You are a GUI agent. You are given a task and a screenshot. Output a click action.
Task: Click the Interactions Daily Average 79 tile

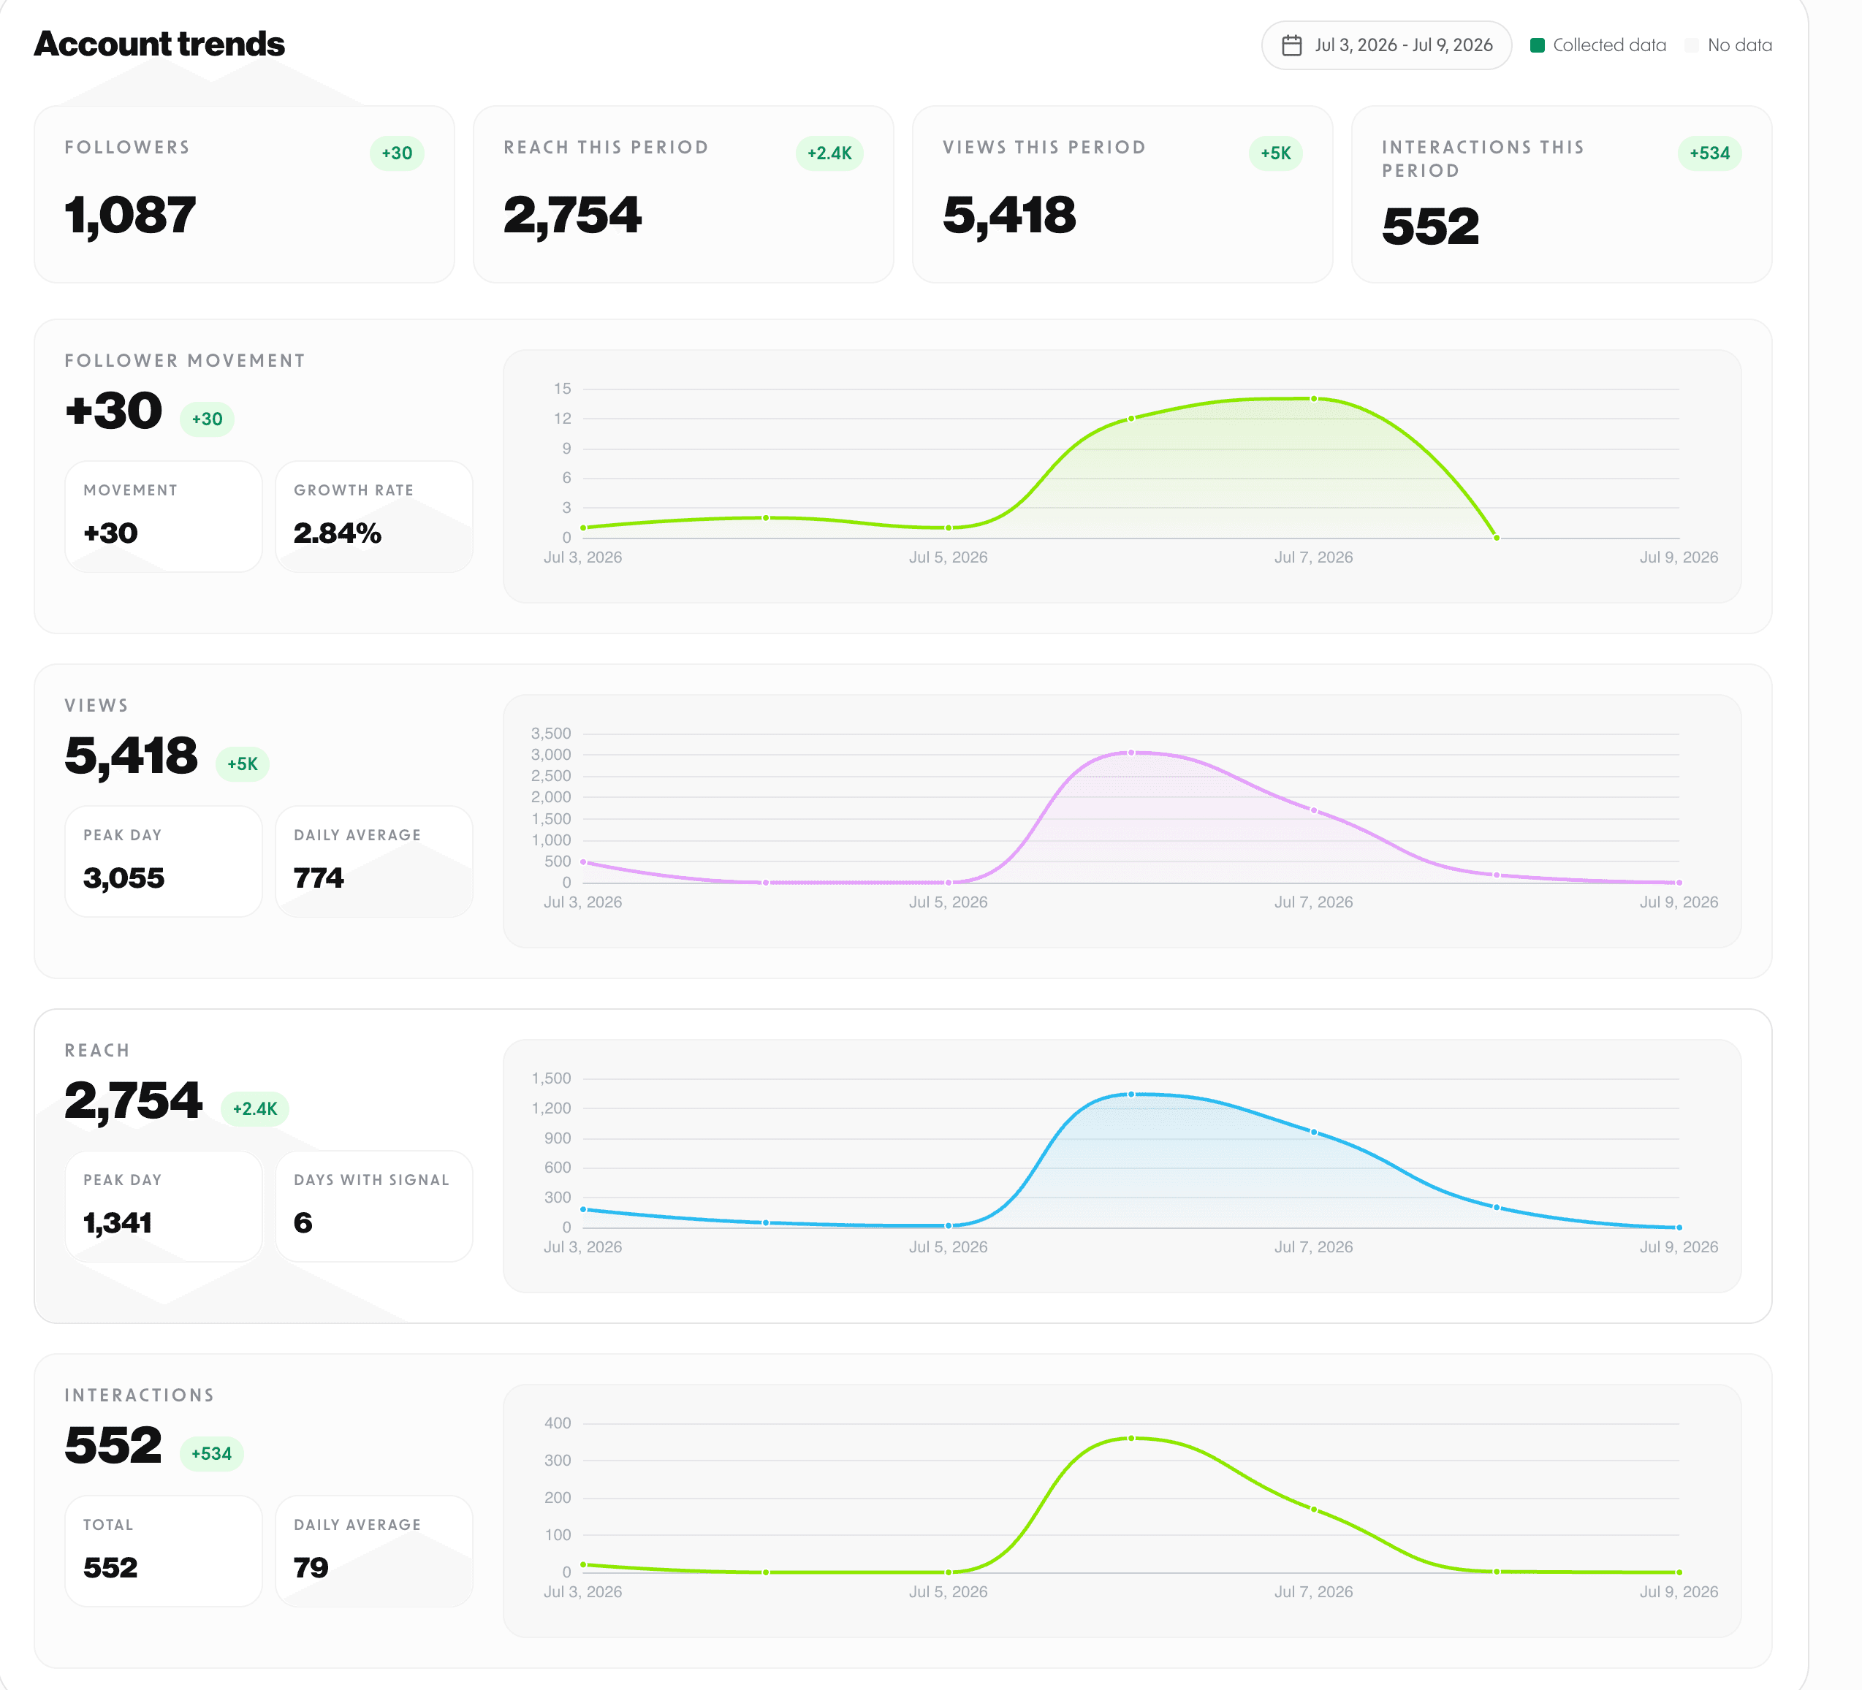pos(374,1550)
